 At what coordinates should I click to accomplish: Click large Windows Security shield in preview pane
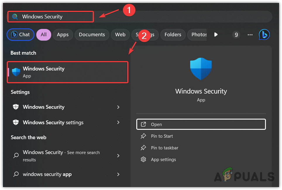(201, 69)
